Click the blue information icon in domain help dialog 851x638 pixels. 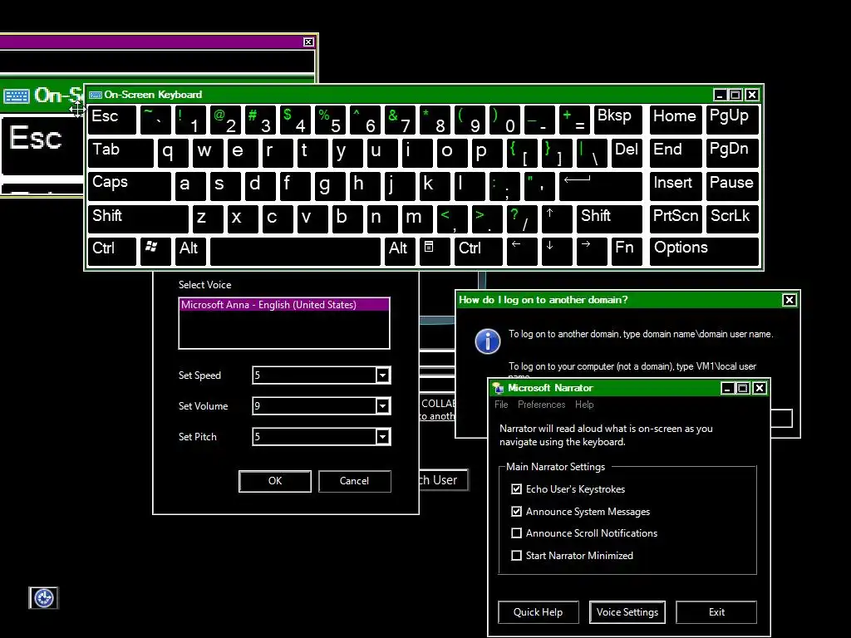click(487, 341)
